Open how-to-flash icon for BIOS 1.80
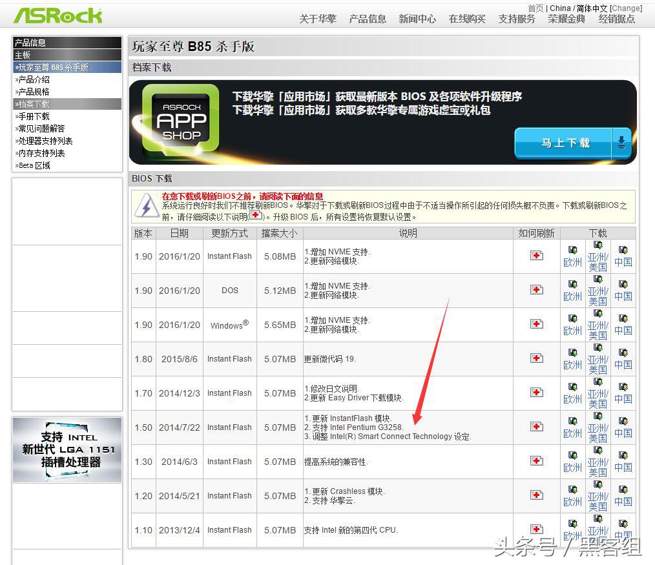 coord(536,358)
